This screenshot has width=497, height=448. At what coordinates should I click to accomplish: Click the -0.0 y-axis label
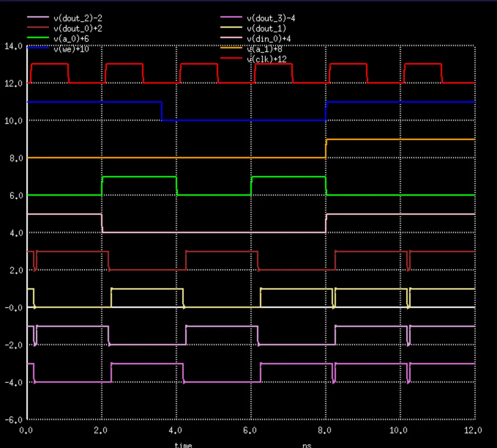click(x=13, y=307)
